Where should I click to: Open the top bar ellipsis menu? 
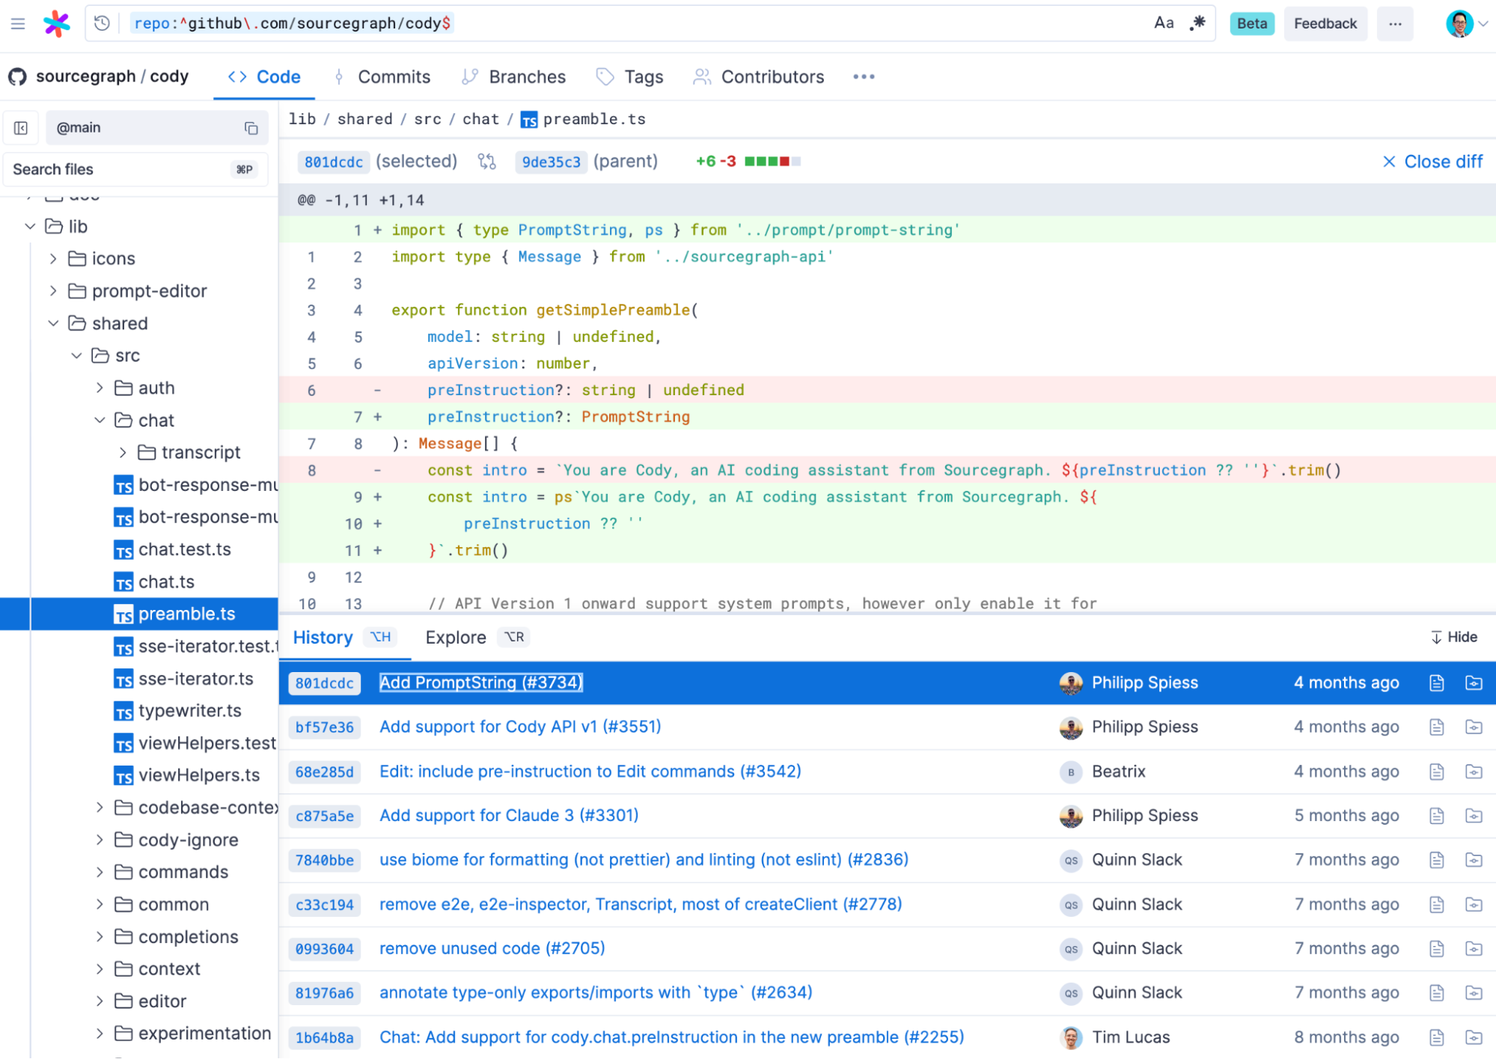[1395, 23]
